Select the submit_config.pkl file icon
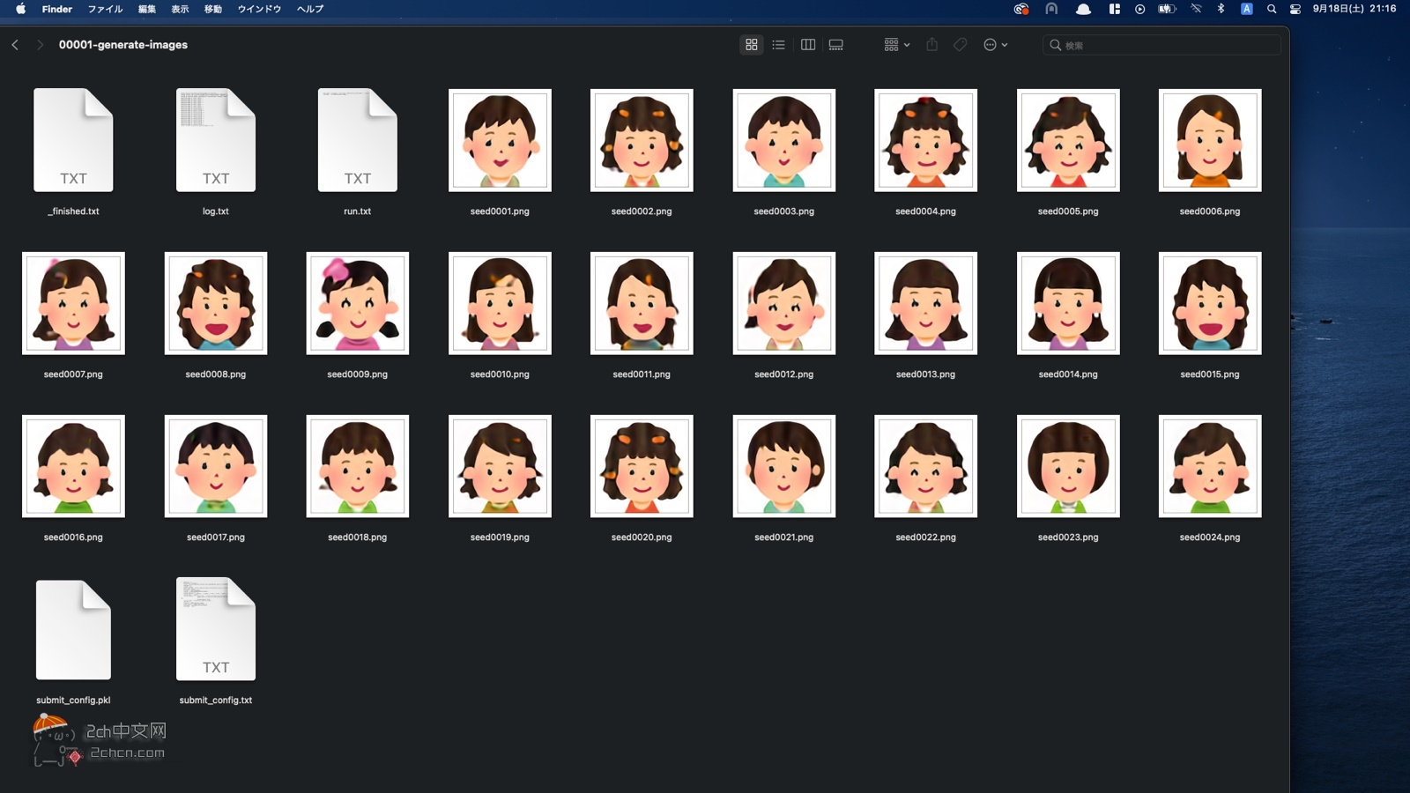This screenshot has height=793, width=1410. tap(73, 629)
